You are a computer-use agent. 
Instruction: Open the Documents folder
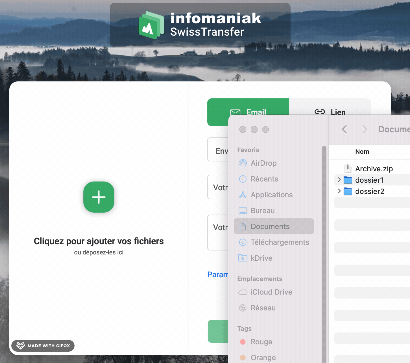[270, 226]
